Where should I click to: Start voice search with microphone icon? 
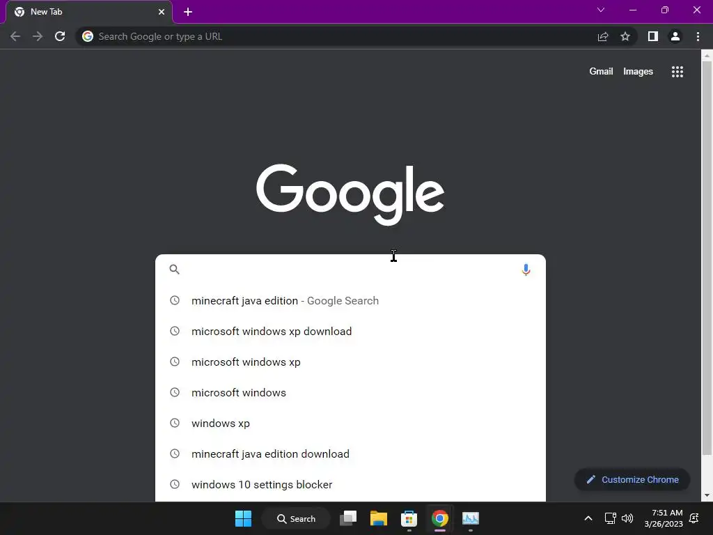click(526, 270)
